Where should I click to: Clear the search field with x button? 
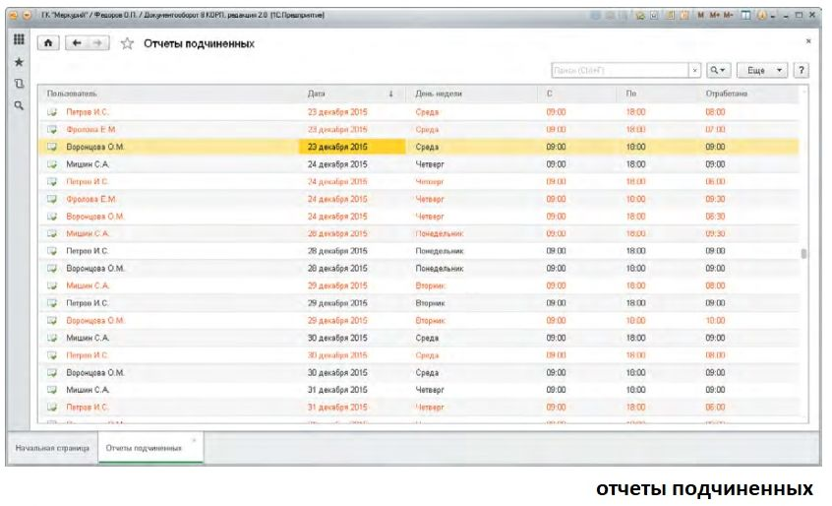tap(694, 71)
